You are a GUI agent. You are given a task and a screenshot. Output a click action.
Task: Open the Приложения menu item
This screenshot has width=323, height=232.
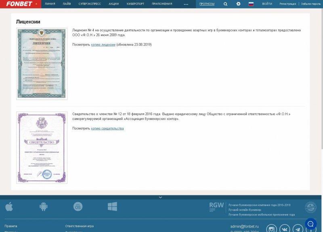click(x=162, y=4)
